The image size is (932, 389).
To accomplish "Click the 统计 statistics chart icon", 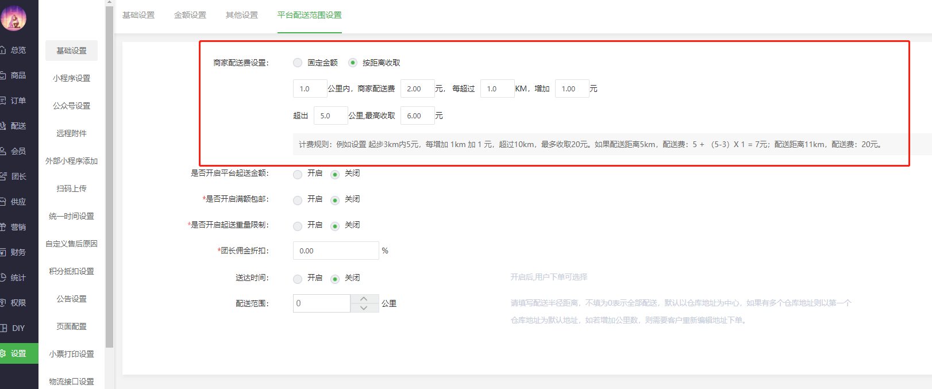I will click(3, 278).
